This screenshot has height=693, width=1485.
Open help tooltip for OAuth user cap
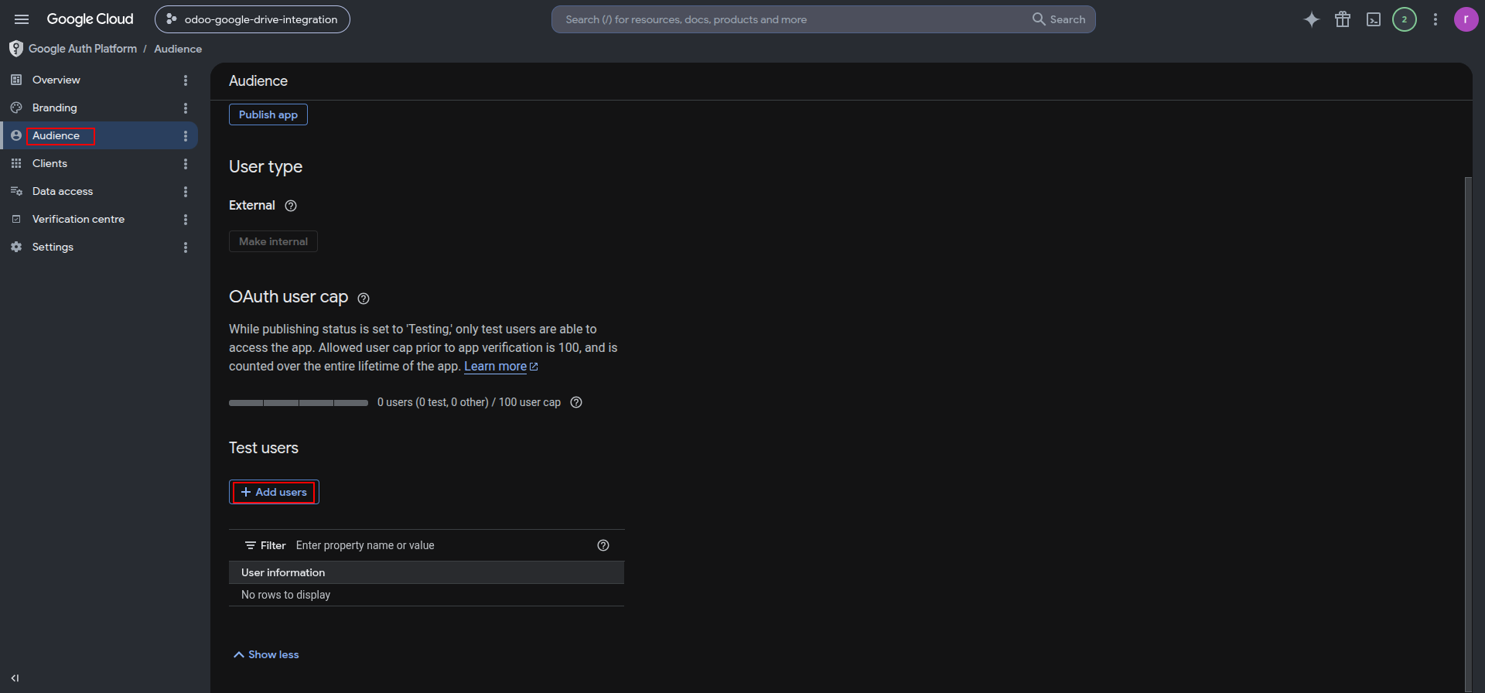coord(364,299)
